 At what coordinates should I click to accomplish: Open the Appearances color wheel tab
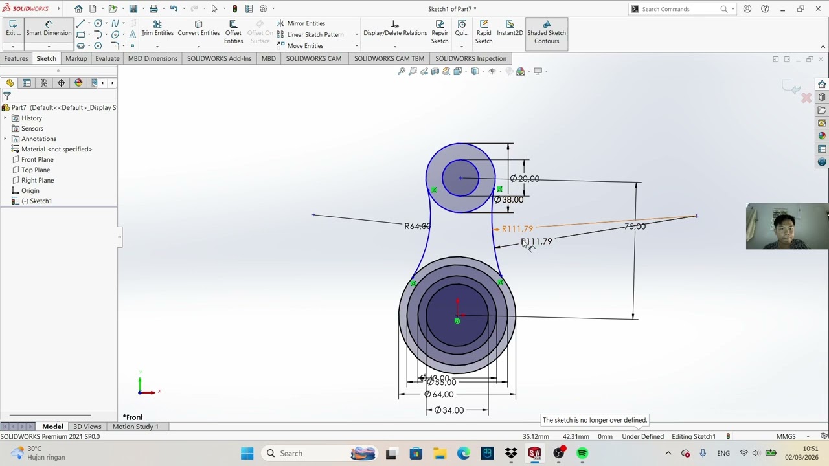[78, 83]
